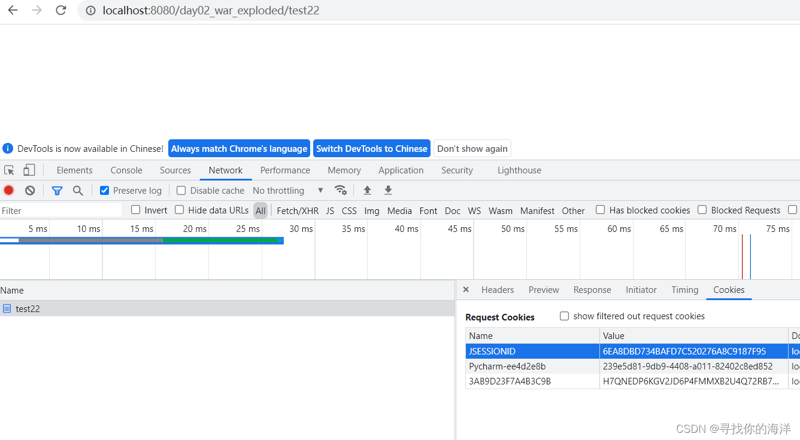Click the export HAR download icon
The width and height of the screenshot is (800, 440).
pos(388,190)
